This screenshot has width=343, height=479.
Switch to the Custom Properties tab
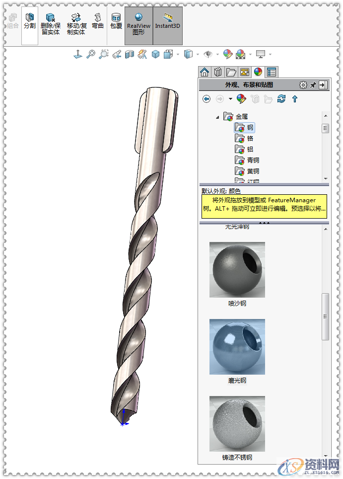click(272, 72)
